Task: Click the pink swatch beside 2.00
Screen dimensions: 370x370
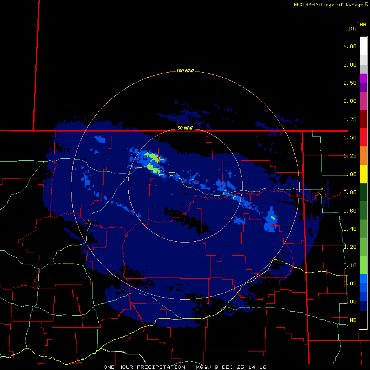Action: click(363, 101)
